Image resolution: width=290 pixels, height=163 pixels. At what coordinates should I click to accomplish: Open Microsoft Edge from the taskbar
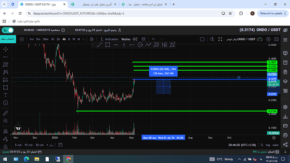[26, 159]
